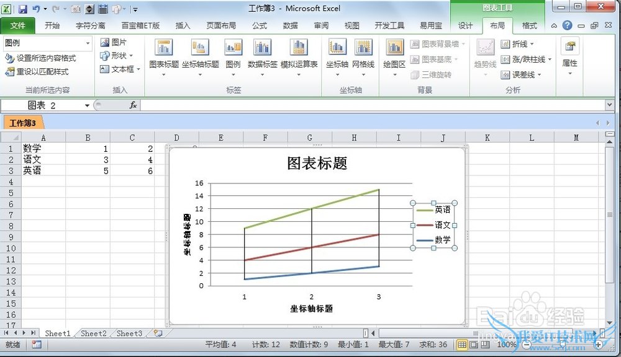621x357 pixels.
Task: Click the Select All corner button
Action: pos(11,138)
